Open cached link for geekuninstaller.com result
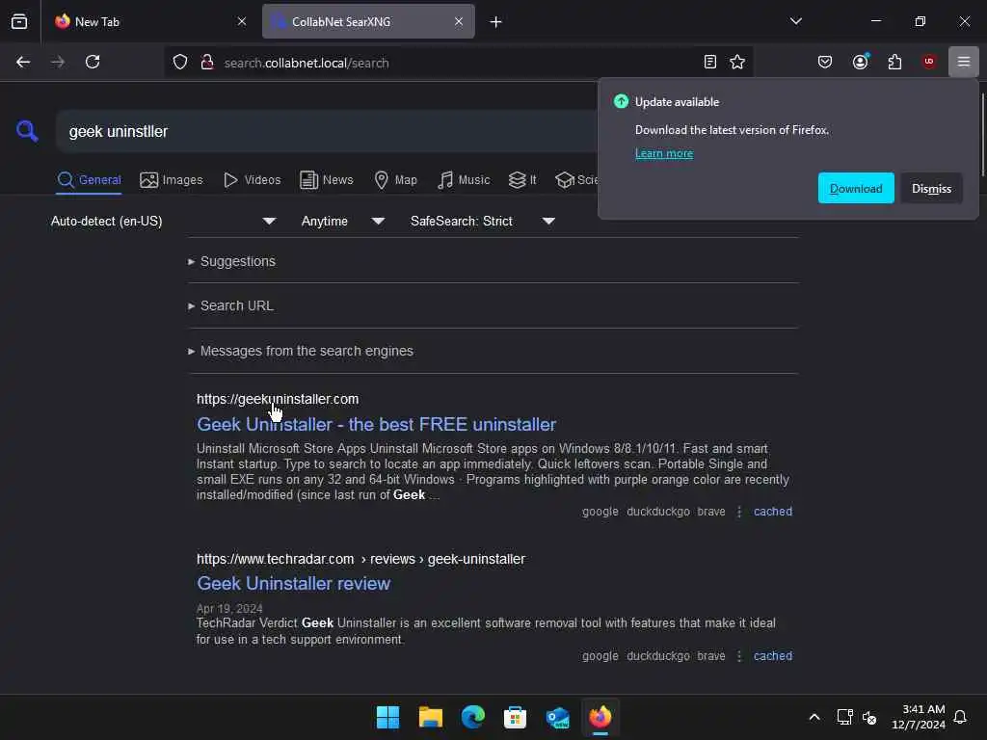 pos(773,512)
